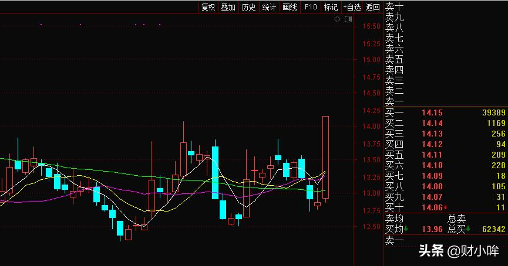Image resolution: width=508 pixels, height=266 pixels.
Task: Open the 复权 price adjustment option
Action: tap(208, 7)
